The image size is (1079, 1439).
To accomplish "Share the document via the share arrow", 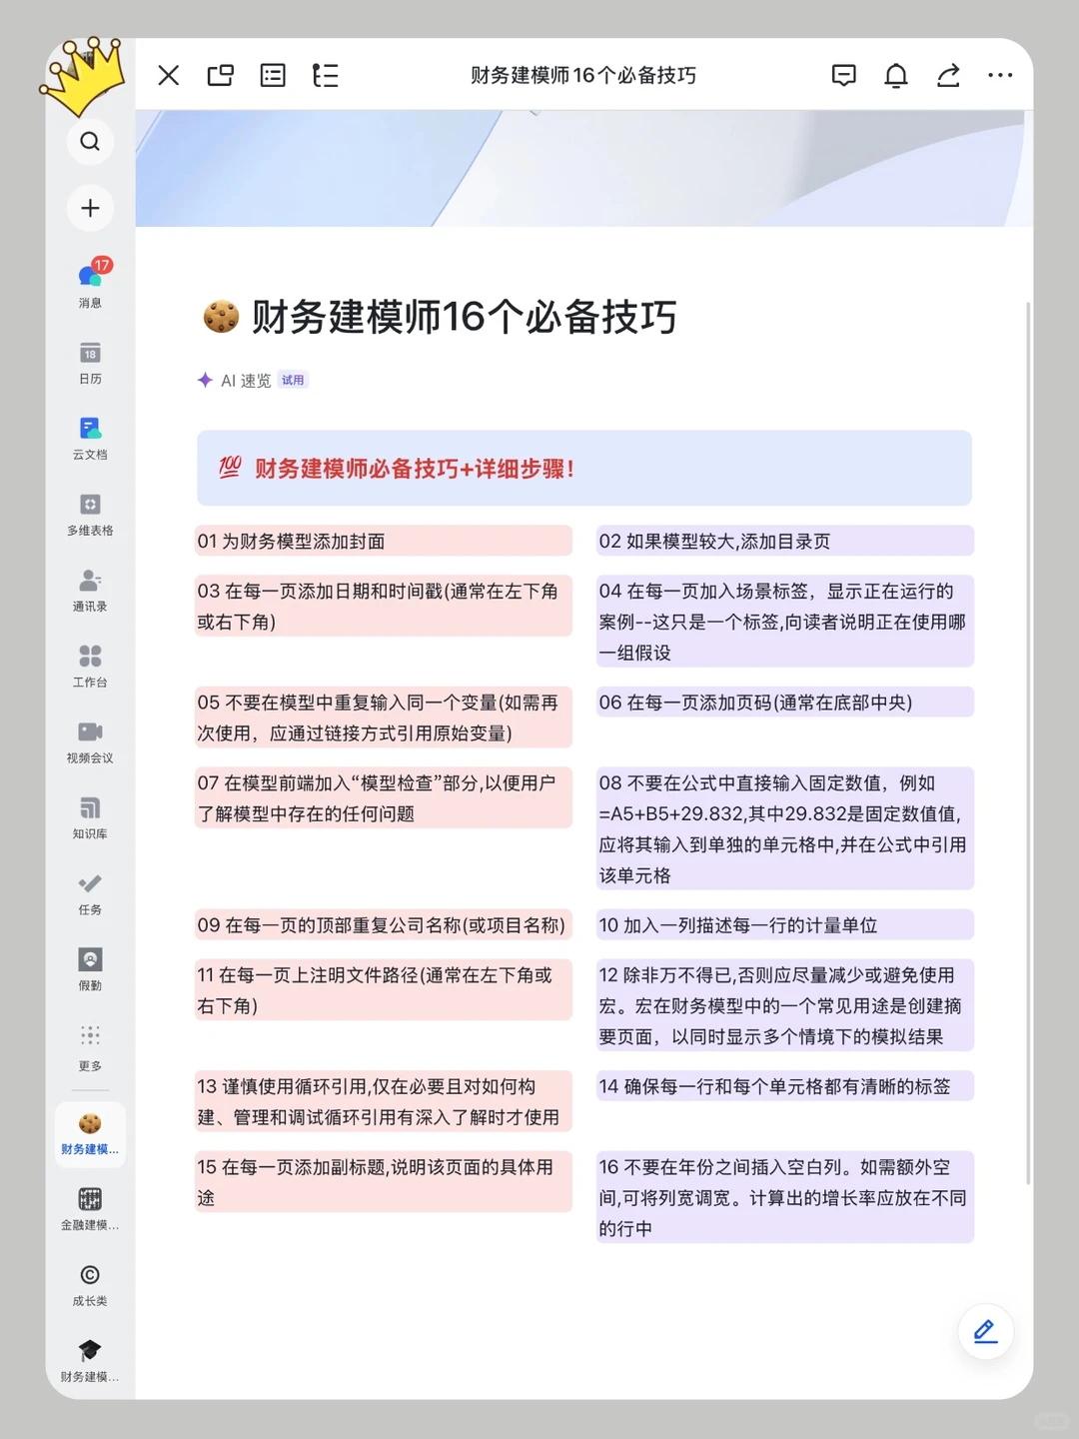I will coord(948,76).
